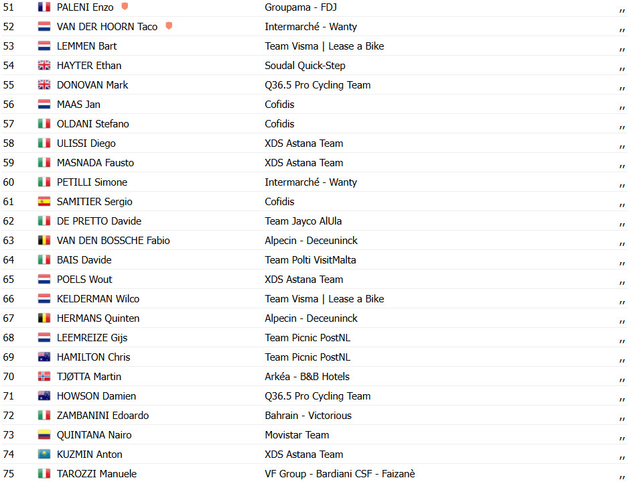Open rider QUINTANA Nairo

[x=94, y=435]
